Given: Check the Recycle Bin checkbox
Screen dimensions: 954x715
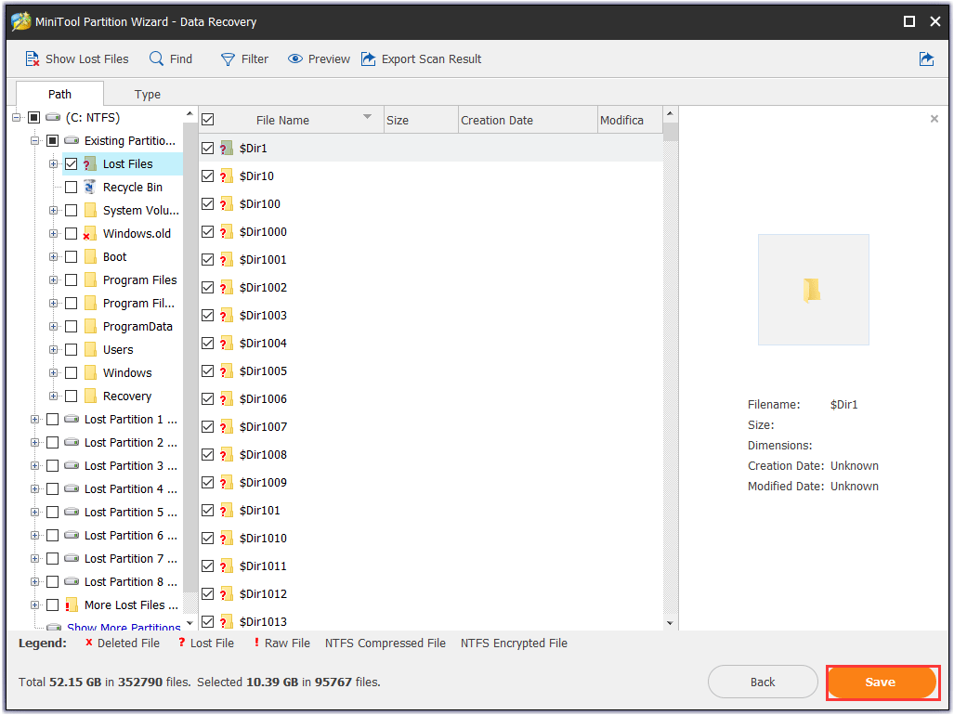Looking at the screenshot, I should [x=72, y=187].
